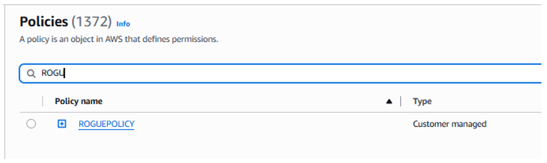Click blank header space after Policy name
This screenshot has height=163, width=547.
click(239, 102)
